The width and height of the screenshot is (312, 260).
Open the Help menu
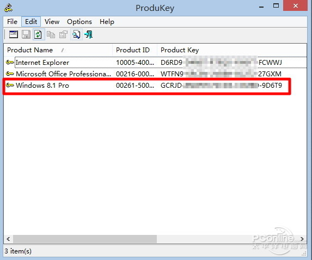click(x=107, y=21)
